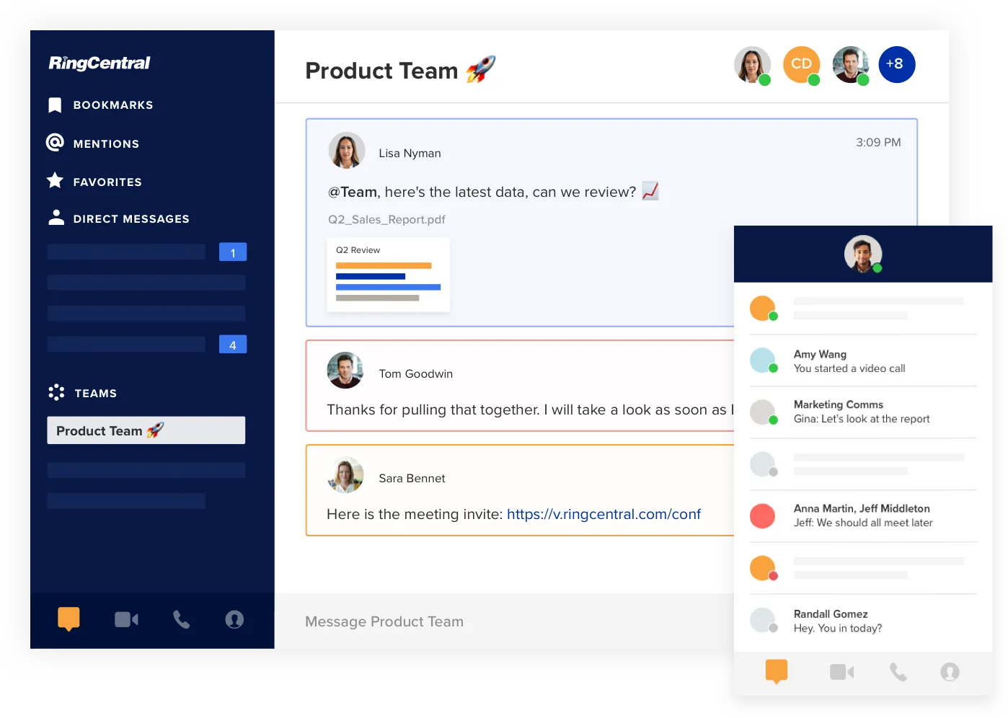Screen dimensions: 1008x718
Task: Open the video camera tab in dark sidebar
Action: (x=126, y=619)
